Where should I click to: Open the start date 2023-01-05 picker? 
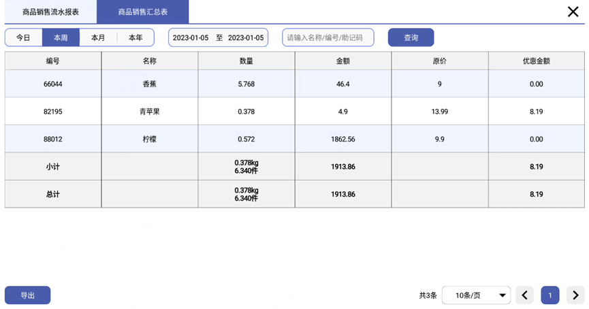191,37
